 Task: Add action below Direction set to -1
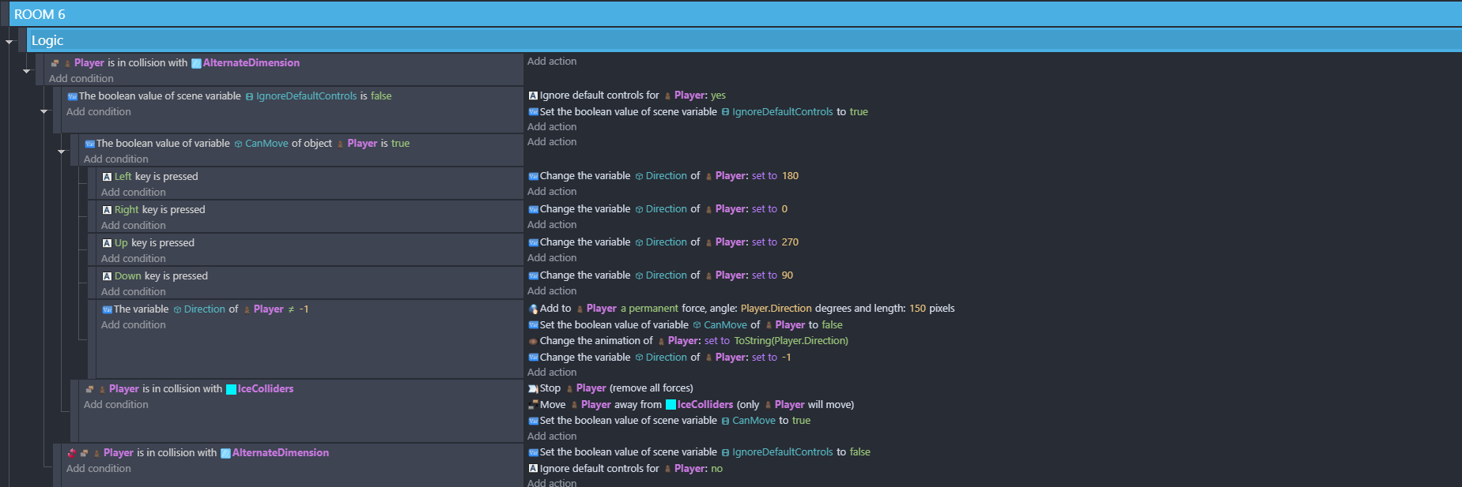(552, 373)
